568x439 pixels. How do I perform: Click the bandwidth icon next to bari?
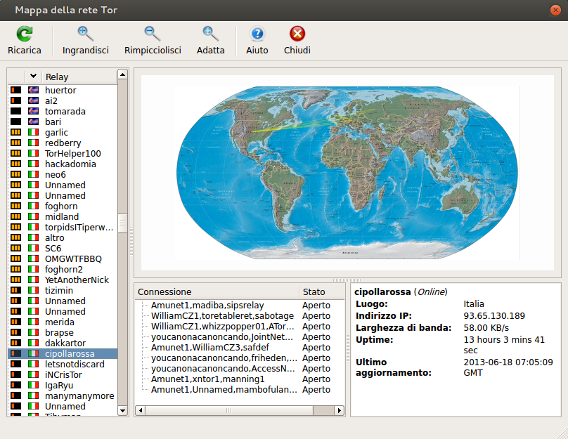coord(16,122)
